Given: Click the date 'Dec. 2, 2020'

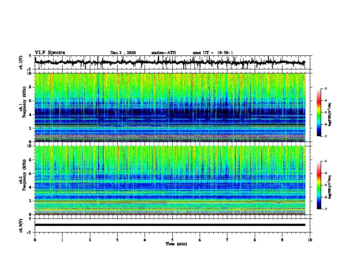Looking at the screenshot, I should [123, 53].
